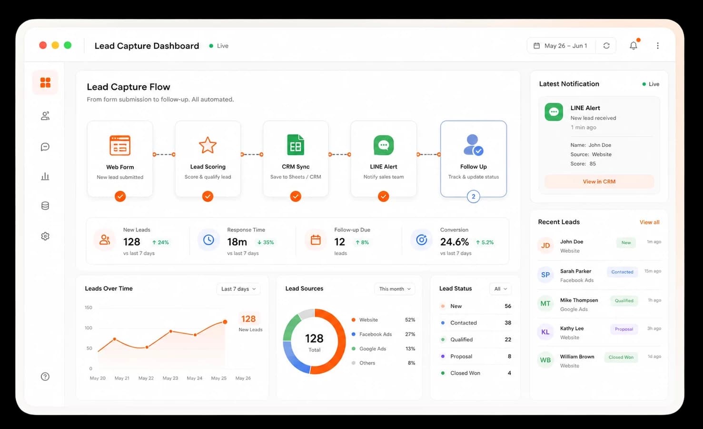Open the settings gear in sidebar
Screen dimensions: 703x429
45,236
